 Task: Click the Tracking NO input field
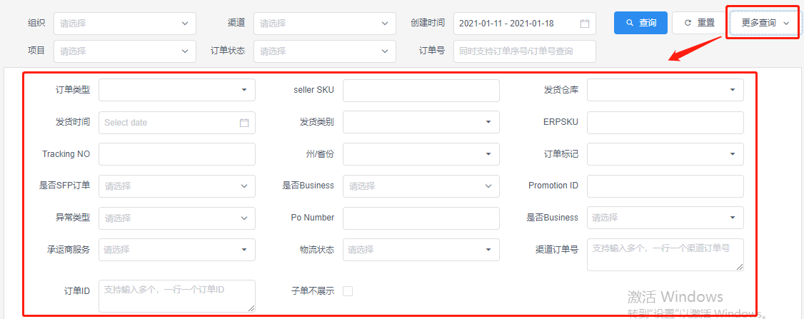[x=177, y=154]
